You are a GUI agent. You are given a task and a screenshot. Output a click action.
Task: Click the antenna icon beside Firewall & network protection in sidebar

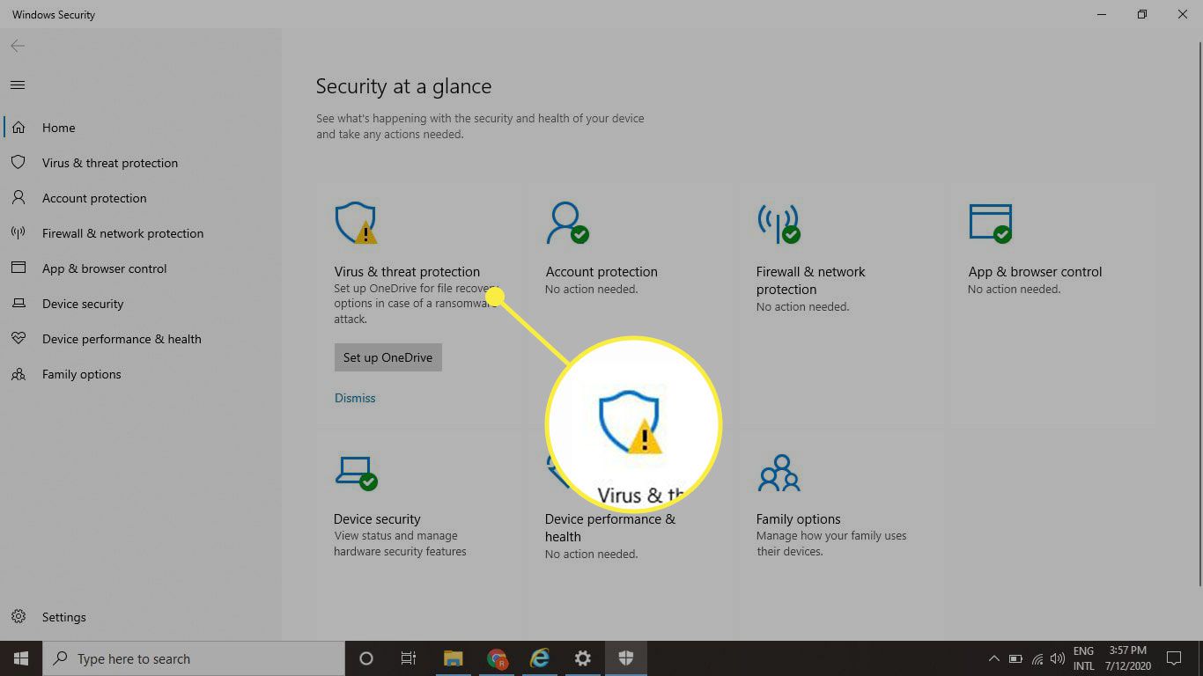pos(18,233)
